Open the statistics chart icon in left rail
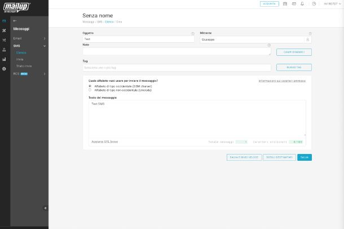This screenshot has width=344, height=229. tap(5, 59)
